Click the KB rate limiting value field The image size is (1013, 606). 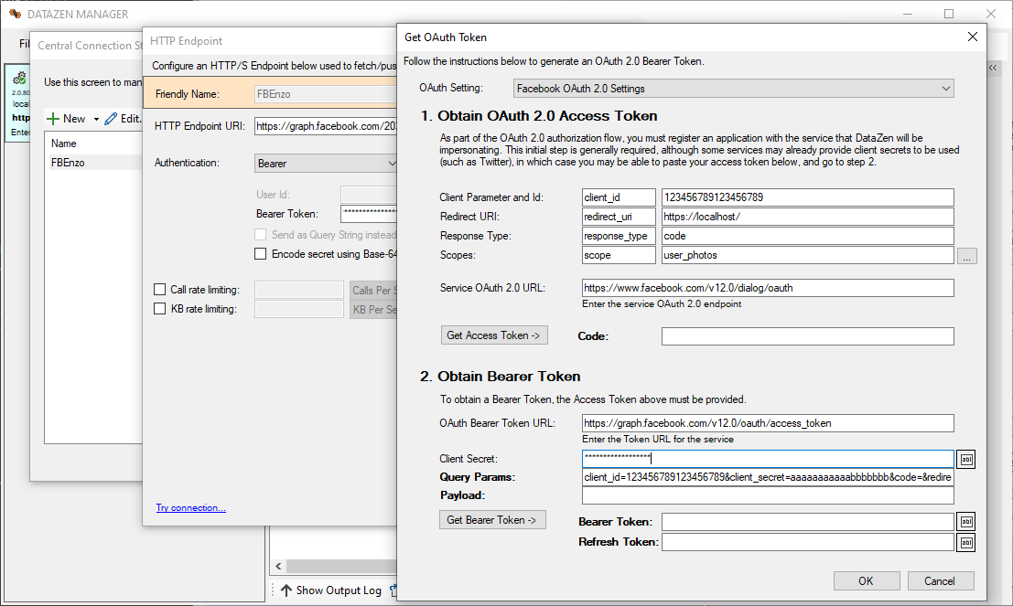(299, 310)
